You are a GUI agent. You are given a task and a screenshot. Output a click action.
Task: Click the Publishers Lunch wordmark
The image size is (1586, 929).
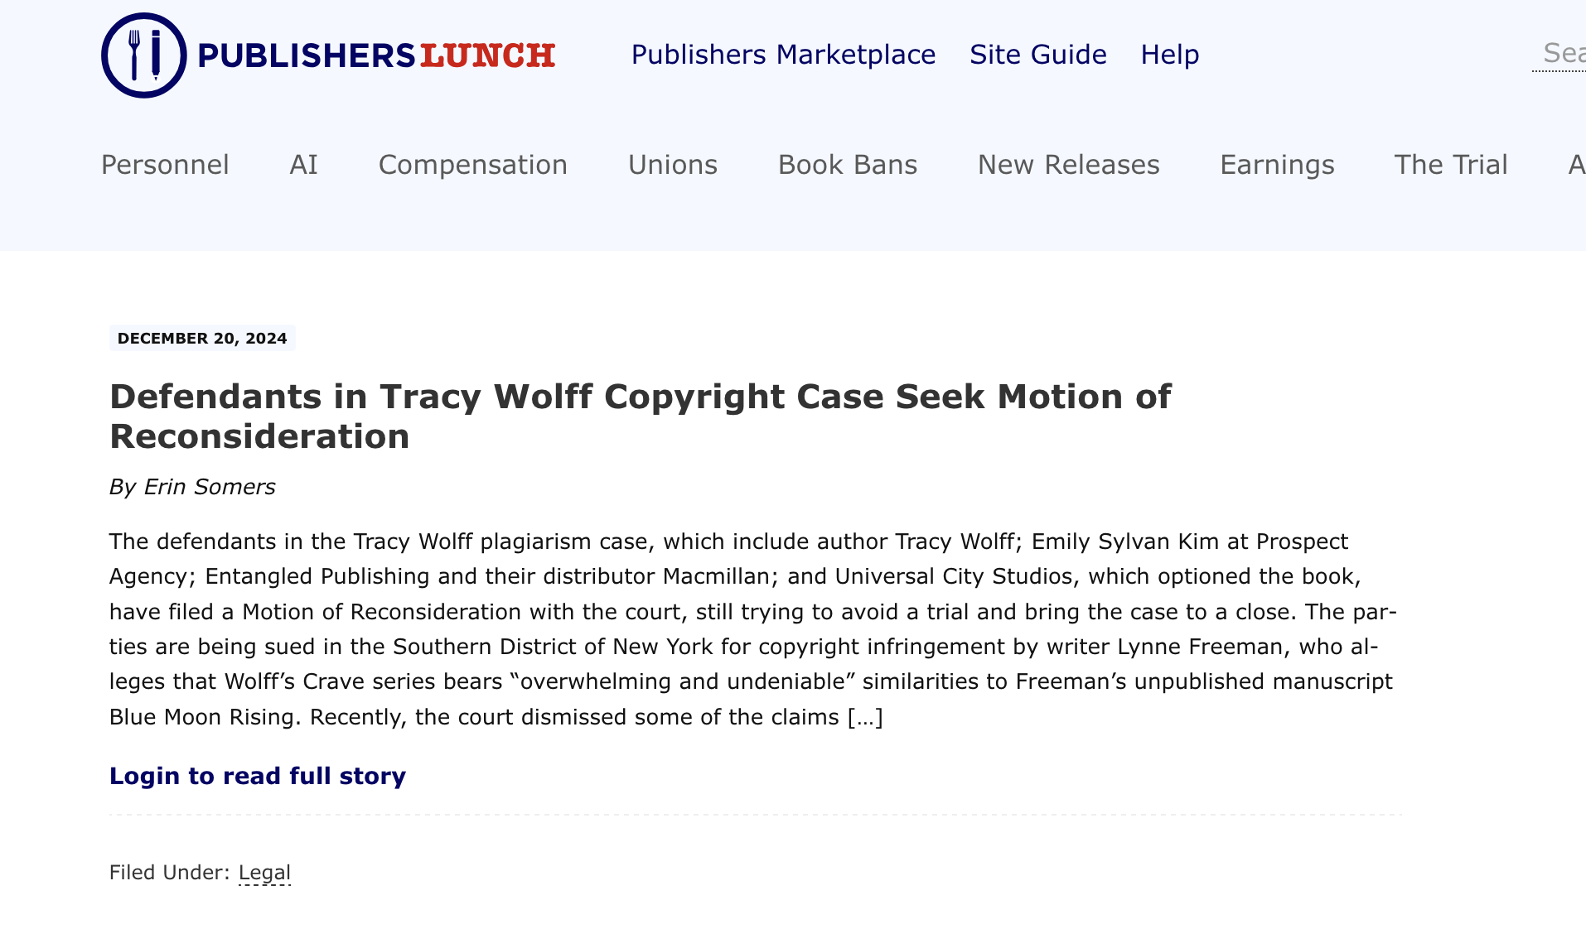[376, 55]
